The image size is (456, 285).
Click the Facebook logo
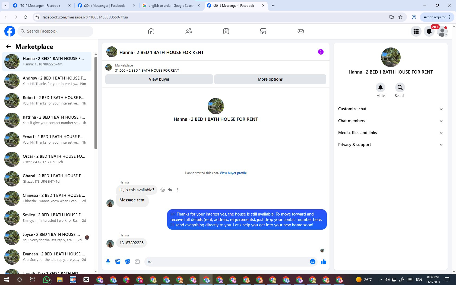10,31
